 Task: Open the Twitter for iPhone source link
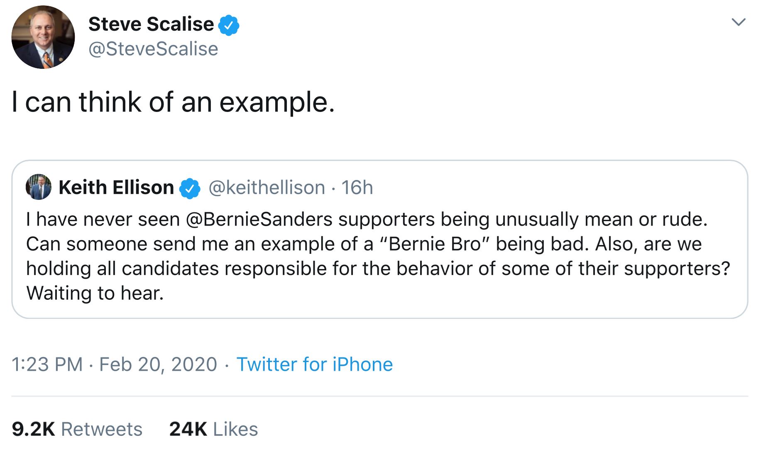click(x=314, y=365)
